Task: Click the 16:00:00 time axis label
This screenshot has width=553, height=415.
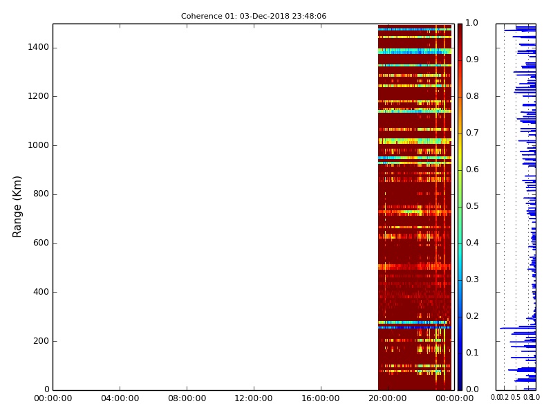Action: click(x=321, y=398)
